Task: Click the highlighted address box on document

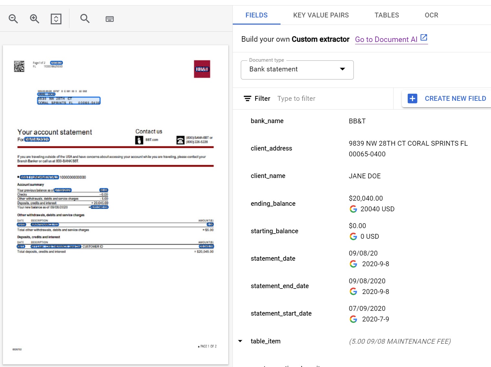Action: tap(69, 101)
